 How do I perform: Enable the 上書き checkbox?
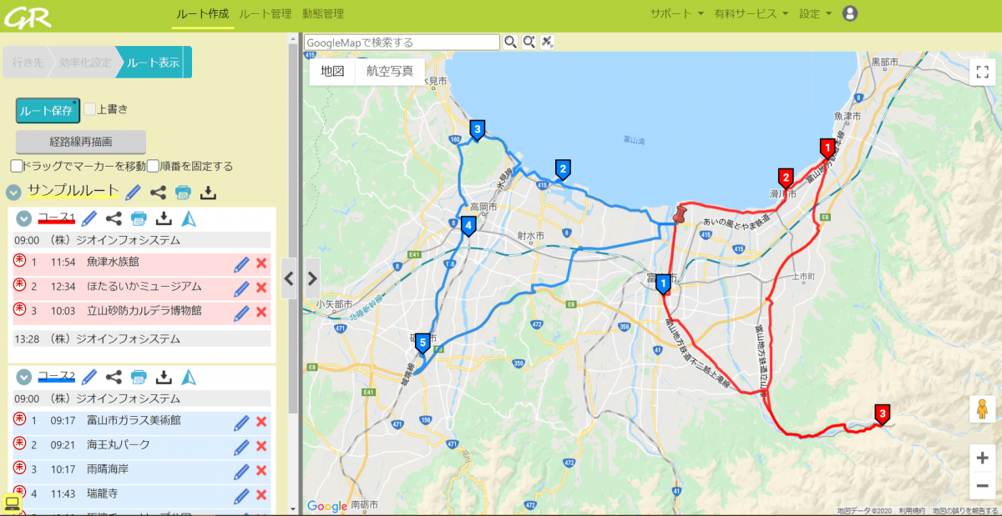(x=90, y=109)
